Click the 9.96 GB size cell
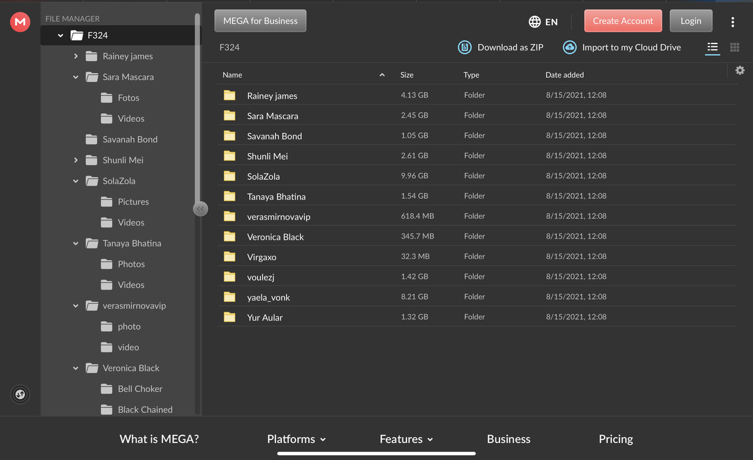 coord(415,175)
